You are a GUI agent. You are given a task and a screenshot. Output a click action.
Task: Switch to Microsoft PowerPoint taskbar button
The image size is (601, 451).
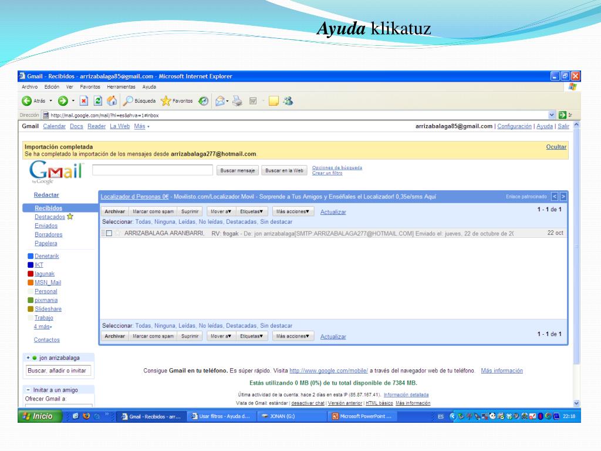click(362, 416)
